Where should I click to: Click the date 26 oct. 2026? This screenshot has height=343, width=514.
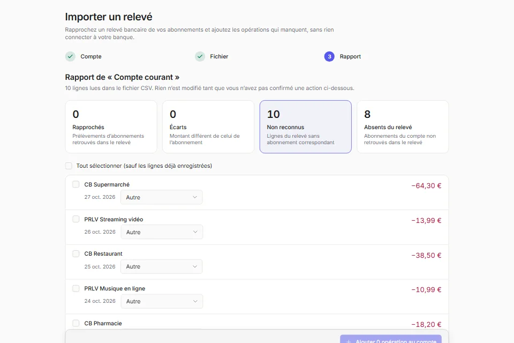pyautogui.click(x=100, y=232)
